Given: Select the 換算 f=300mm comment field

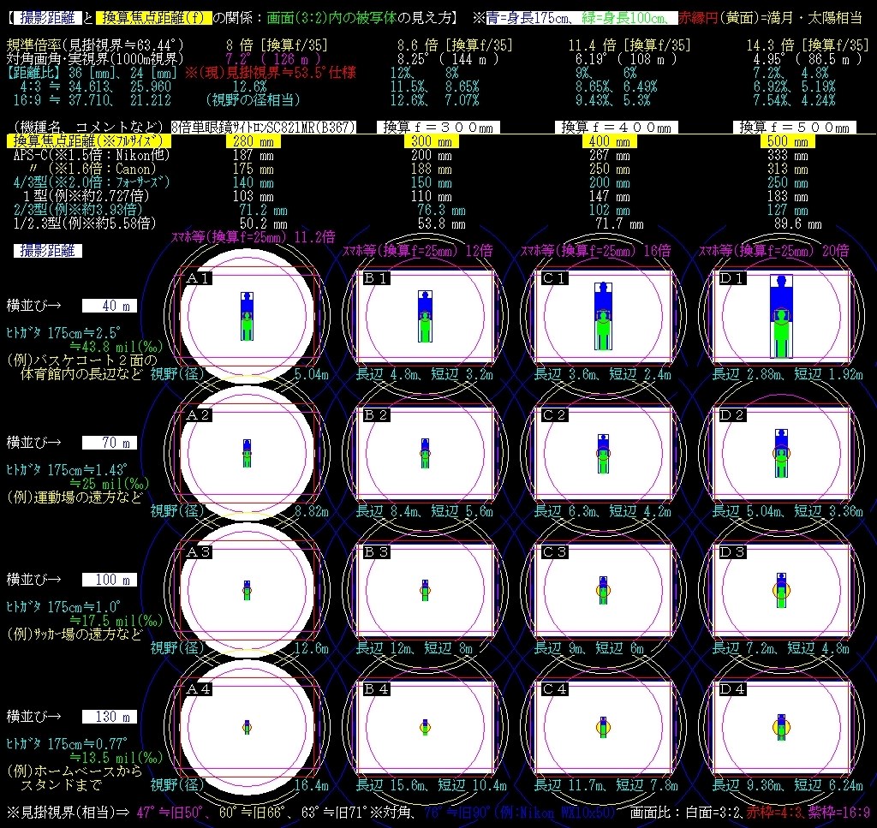Looking at the screenshot, I should (438, 128).
